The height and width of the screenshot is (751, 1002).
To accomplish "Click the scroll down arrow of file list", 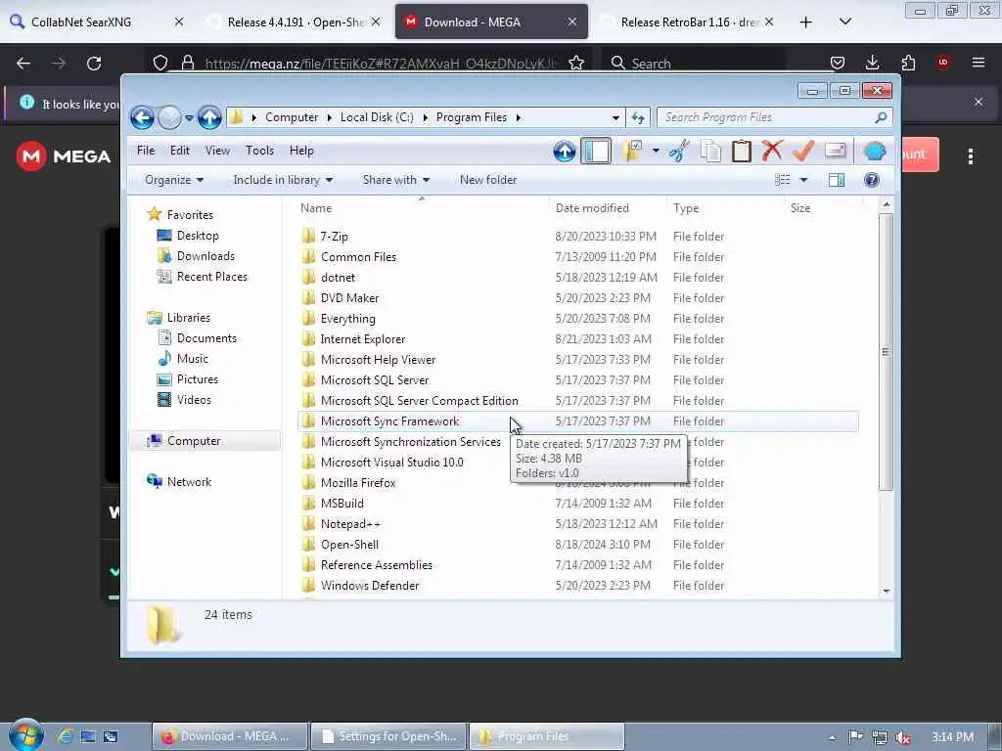I will [886, 591].
